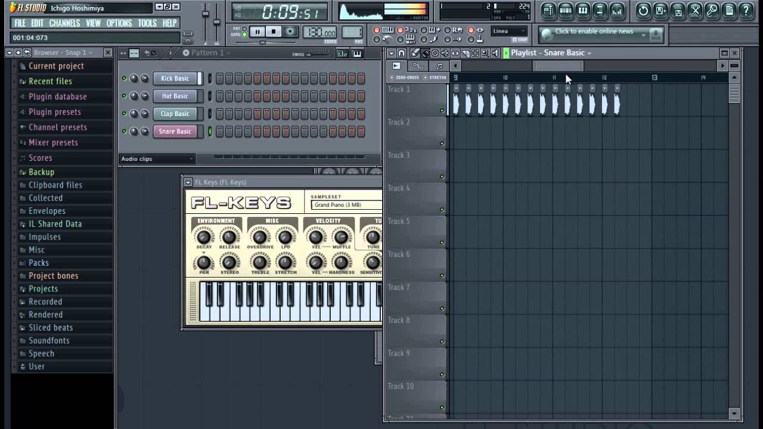The width and height of the screenshot is (763, 429).
Task: Mute the Snare Basic channel LED
Action: click(124, 132)
